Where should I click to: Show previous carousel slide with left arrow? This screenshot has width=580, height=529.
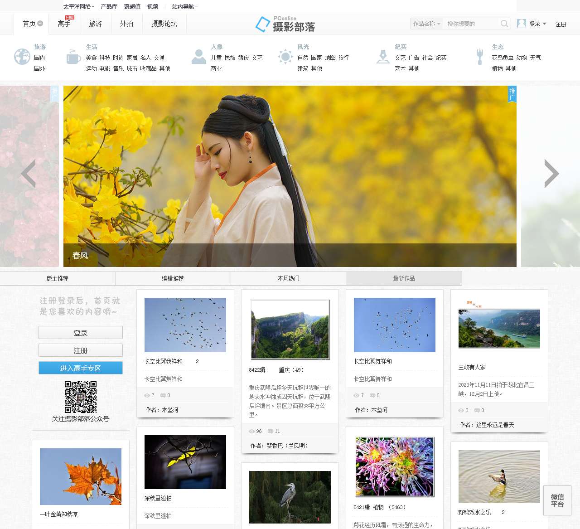pyautogui.click(x=29, y=174)
